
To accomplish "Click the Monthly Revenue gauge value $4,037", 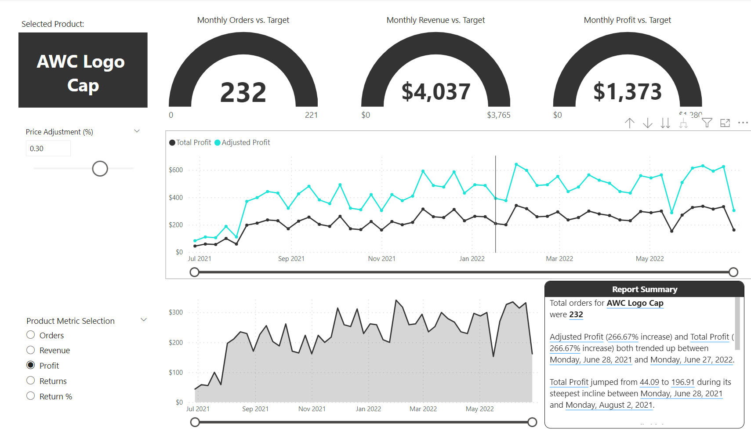I will pos(436,92).
